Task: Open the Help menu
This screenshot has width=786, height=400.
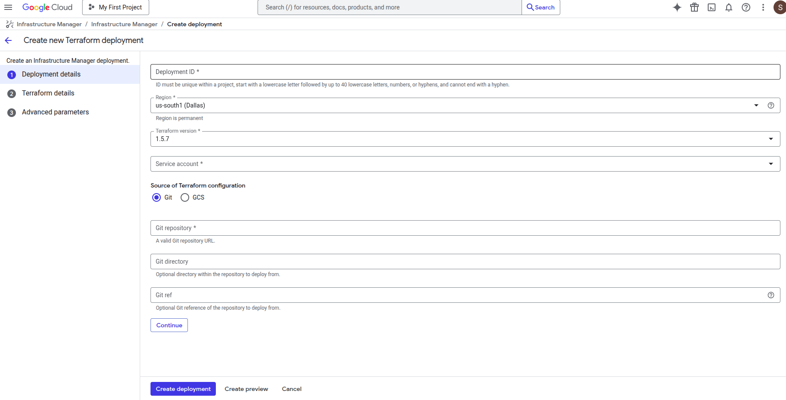Action: point(746,7)
